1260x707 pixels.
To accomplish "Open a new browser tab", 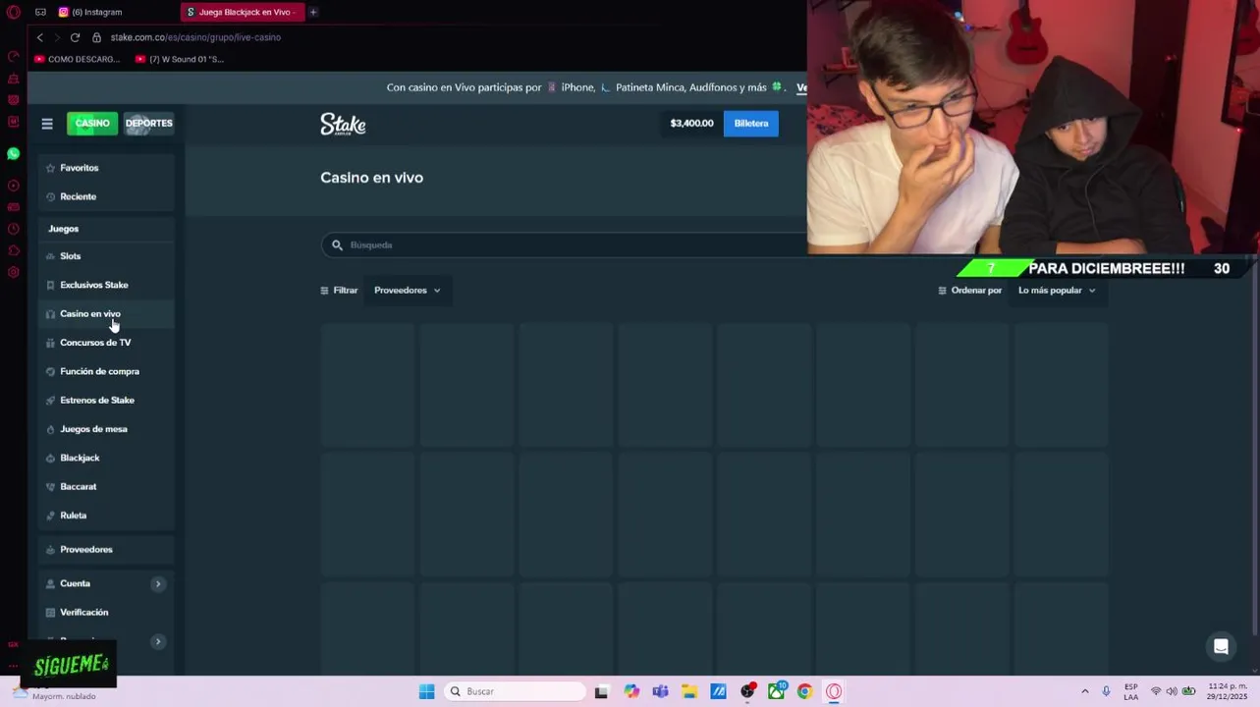I will click(x=312, y=12).
